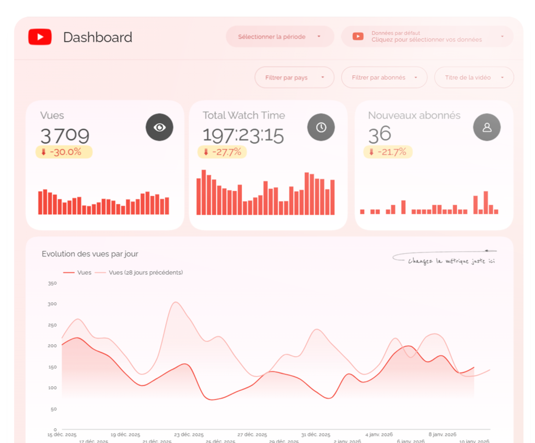Click the YouTube icon inside the data source selector
Screen dimensions: 535x443
coord(357,36)
